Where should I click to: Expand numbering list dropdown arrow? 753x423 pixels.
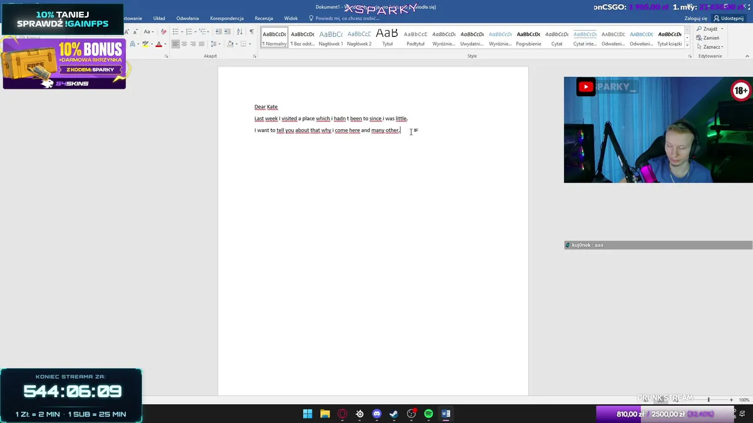pyautogui.click(x=195, y=32)
